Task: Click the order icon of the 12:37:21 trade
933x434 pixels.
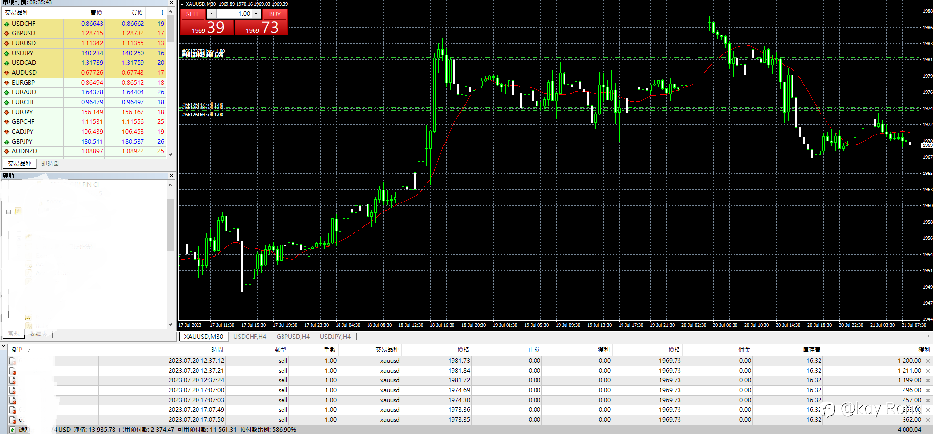Action: [x=13, y=371]
